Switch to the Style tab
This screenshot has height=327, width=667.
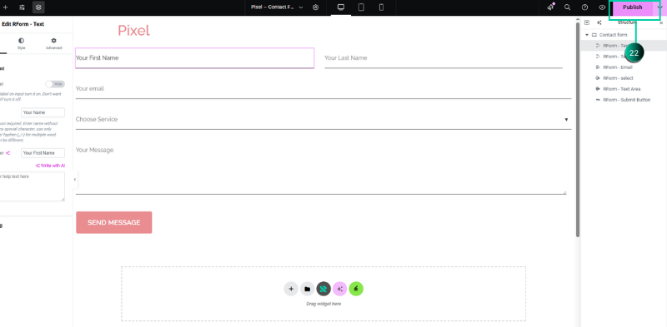(x=22, y=44)
